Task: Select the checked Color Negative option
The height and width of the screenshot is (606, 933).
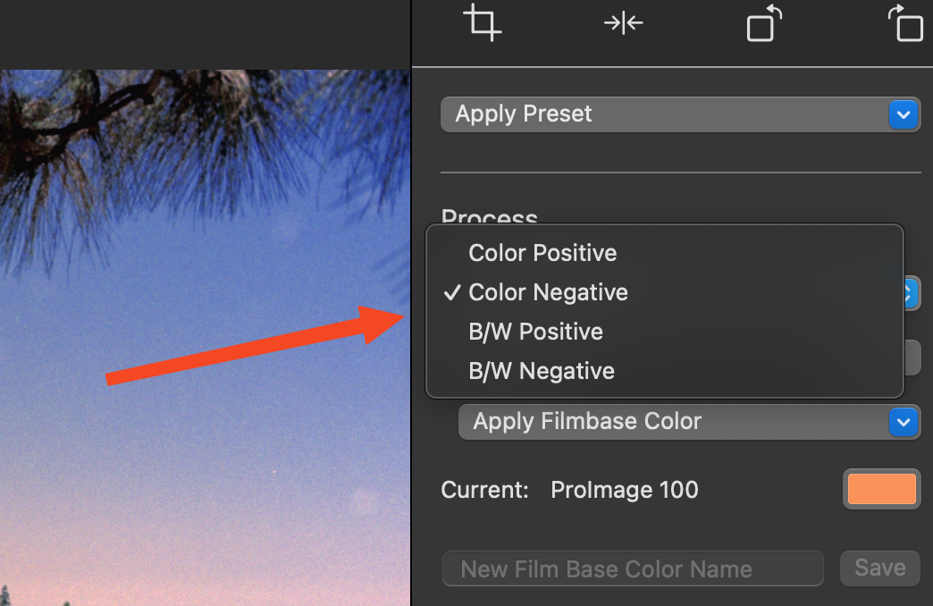Action: (x=548, y=292)
